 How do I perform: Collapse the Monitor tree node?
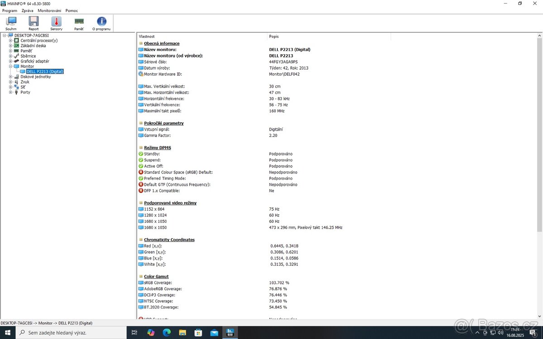[x=10, y=66]
